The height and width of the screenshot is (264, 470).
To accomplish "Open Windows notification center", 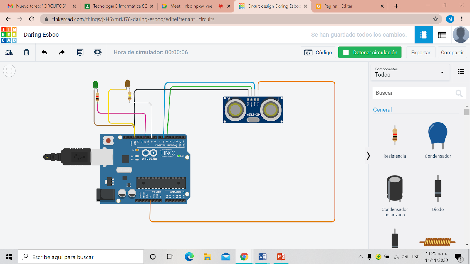I will coord(458,258).
